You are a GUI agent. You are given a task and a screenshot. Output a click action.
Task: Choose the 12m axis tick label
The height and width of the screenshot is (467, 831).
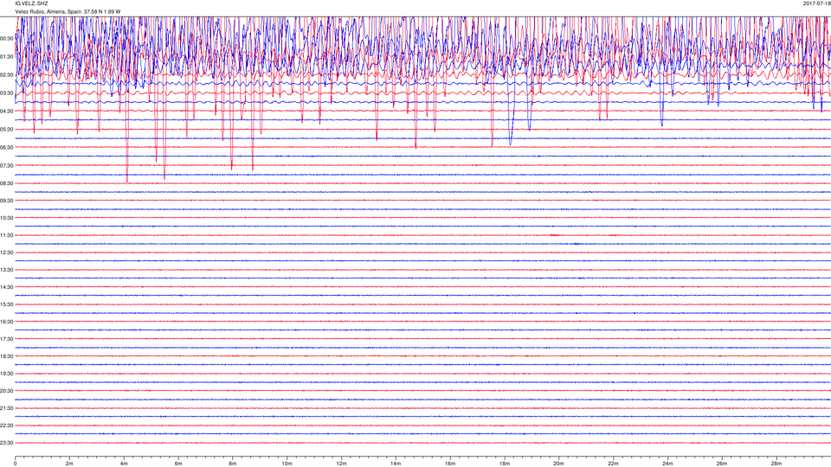coord(341,464)
